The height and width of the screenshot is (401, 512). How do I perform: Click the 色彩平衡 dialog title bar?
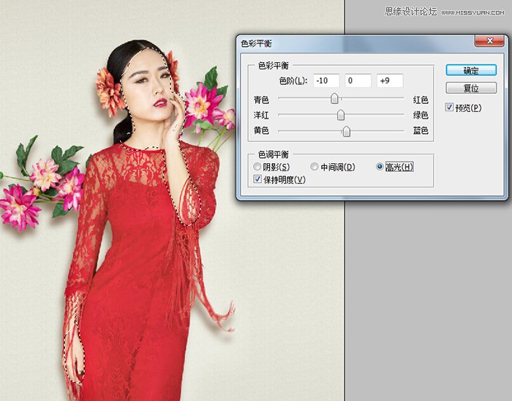(356, 43)
